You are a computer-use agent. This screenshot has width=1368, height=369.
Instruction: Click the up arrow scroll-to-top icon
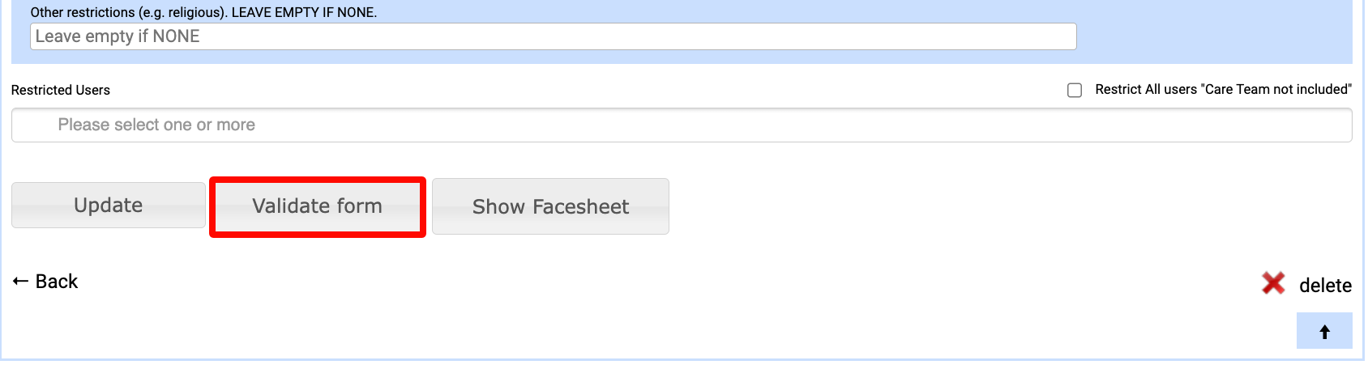pos(1324,332)
